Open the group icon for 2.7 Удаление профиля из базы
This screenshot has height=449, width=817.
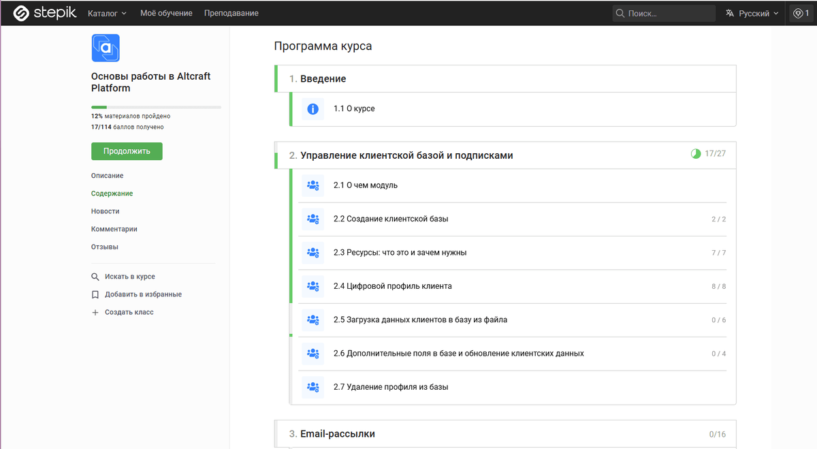click(313, 386)
